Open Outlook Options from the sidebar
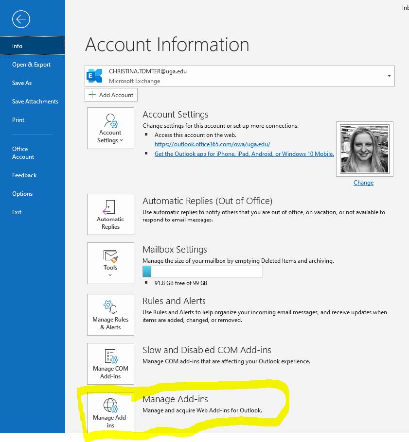This screenshot has height=442, width=409. tap(22, 193)
